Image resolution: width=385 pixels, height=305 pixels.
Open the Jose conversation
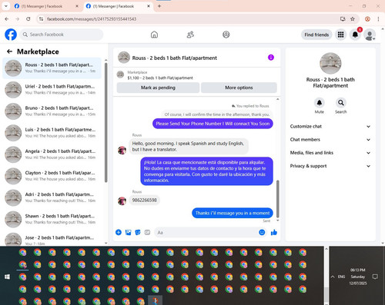click(52, 238)
